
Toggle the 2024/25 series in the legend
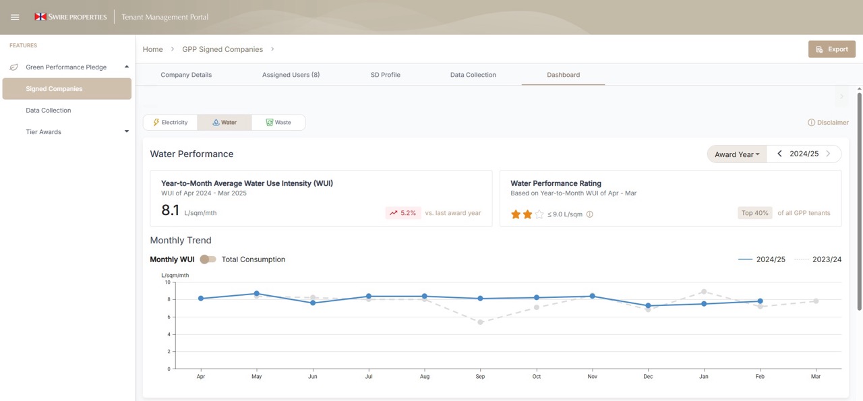click(x=761, y=259)
